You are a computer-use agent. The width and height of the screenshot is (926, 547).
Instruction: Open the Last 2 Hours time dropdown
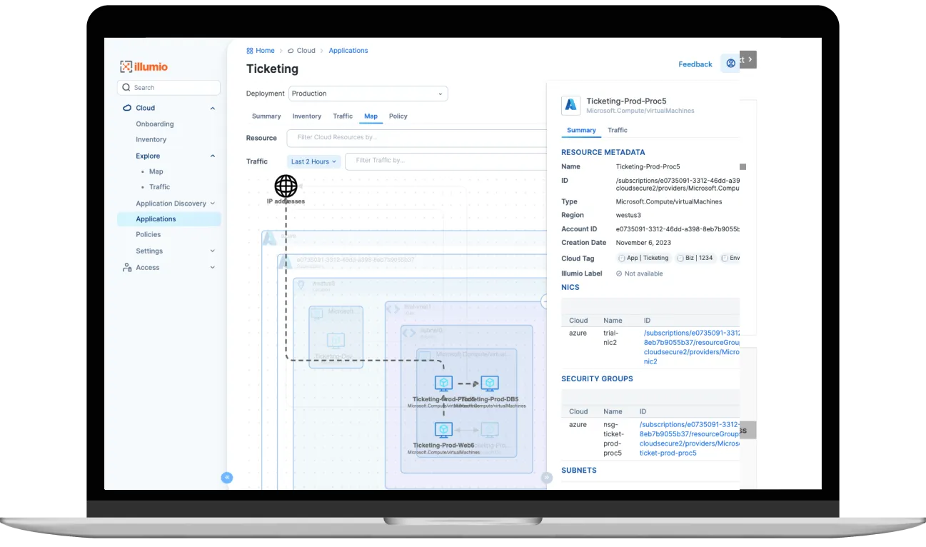pyautogui.click(x=313, y=161)
